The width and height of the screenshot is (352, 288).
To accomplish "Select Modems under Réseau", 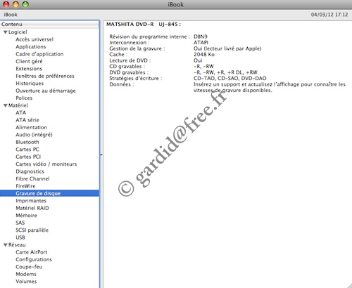I will (x=26, y=274).
